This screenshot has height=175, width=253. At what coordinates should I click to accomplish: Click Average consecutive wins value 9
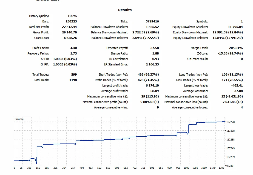(x=158, y=107)
